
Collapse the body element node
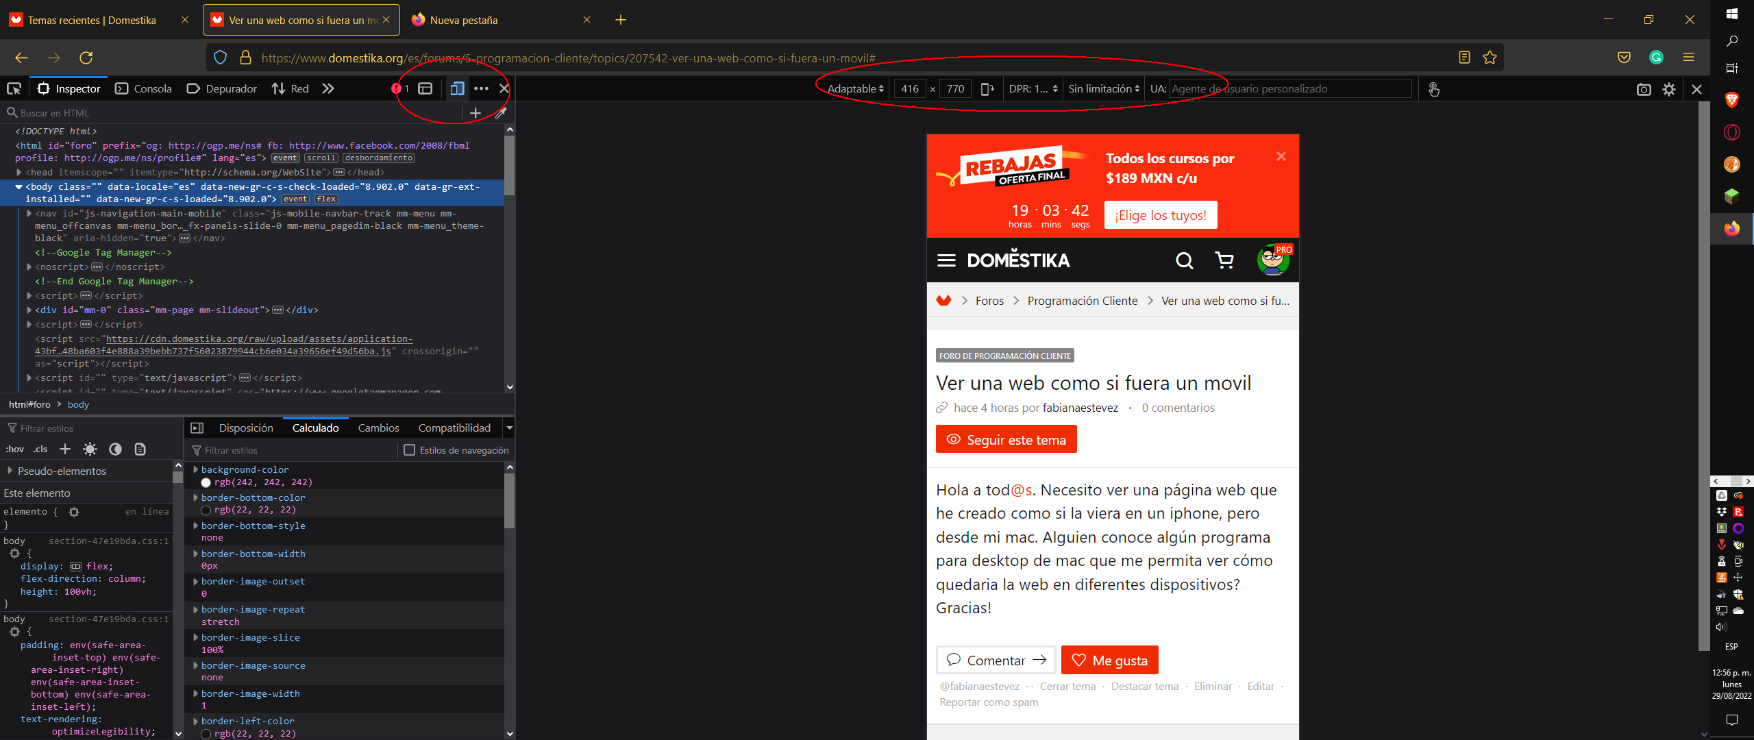[19, 186]
